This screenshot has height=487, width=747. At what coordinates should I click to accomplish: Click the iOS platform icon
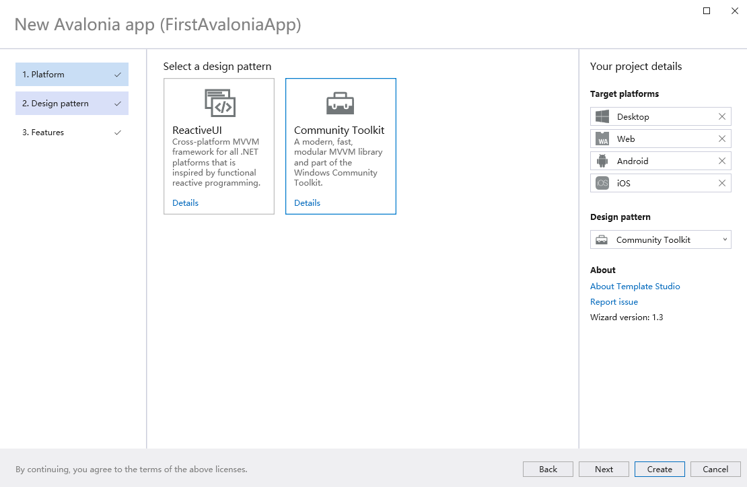coord(602,183)
